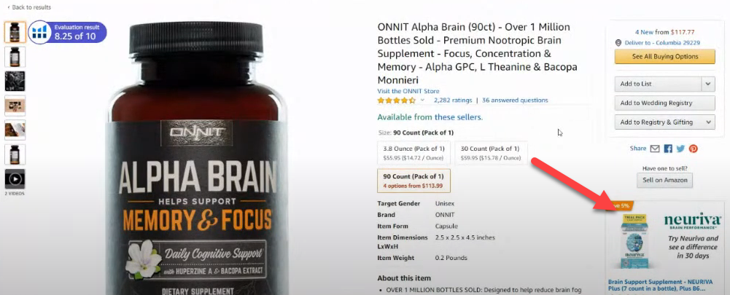Image resolution: width=730 pixels, height=295 pixels.
Task: Open the Evaluation result badge
Action: pyautogui.click(x=68, y=33)
